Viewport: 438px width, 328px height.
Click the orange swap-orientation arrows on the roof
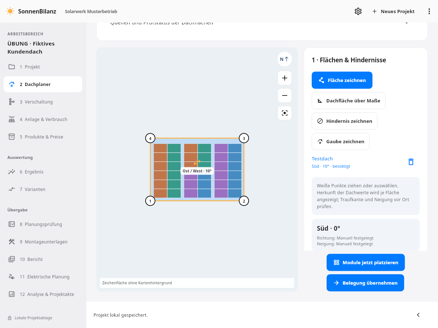coord(197,163)
